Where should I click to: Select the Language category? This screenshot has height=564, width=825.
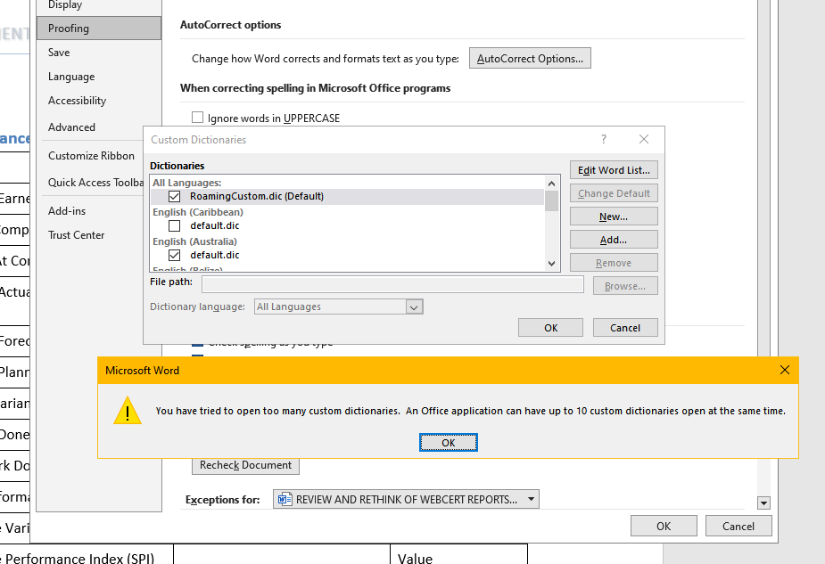pos(99,77)
